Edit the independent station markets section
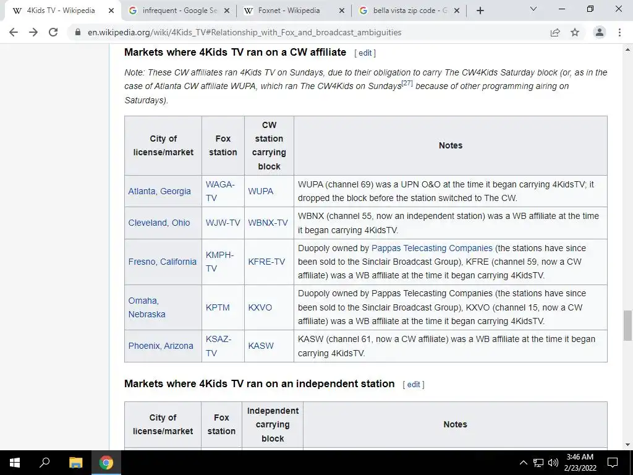Viewport: 633px width, 475px height. pos(414,385)
